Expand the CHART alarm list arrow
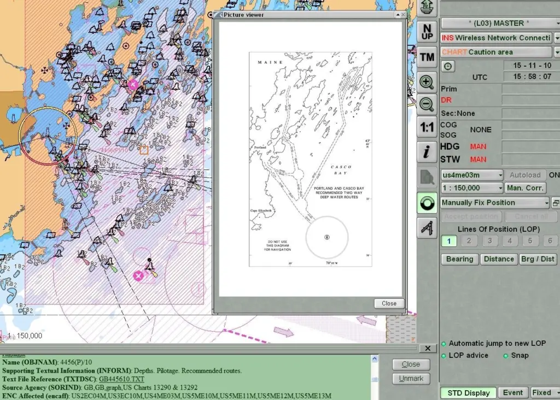Image resolution: width=560 pixels, height=400 pixels. 557,52
